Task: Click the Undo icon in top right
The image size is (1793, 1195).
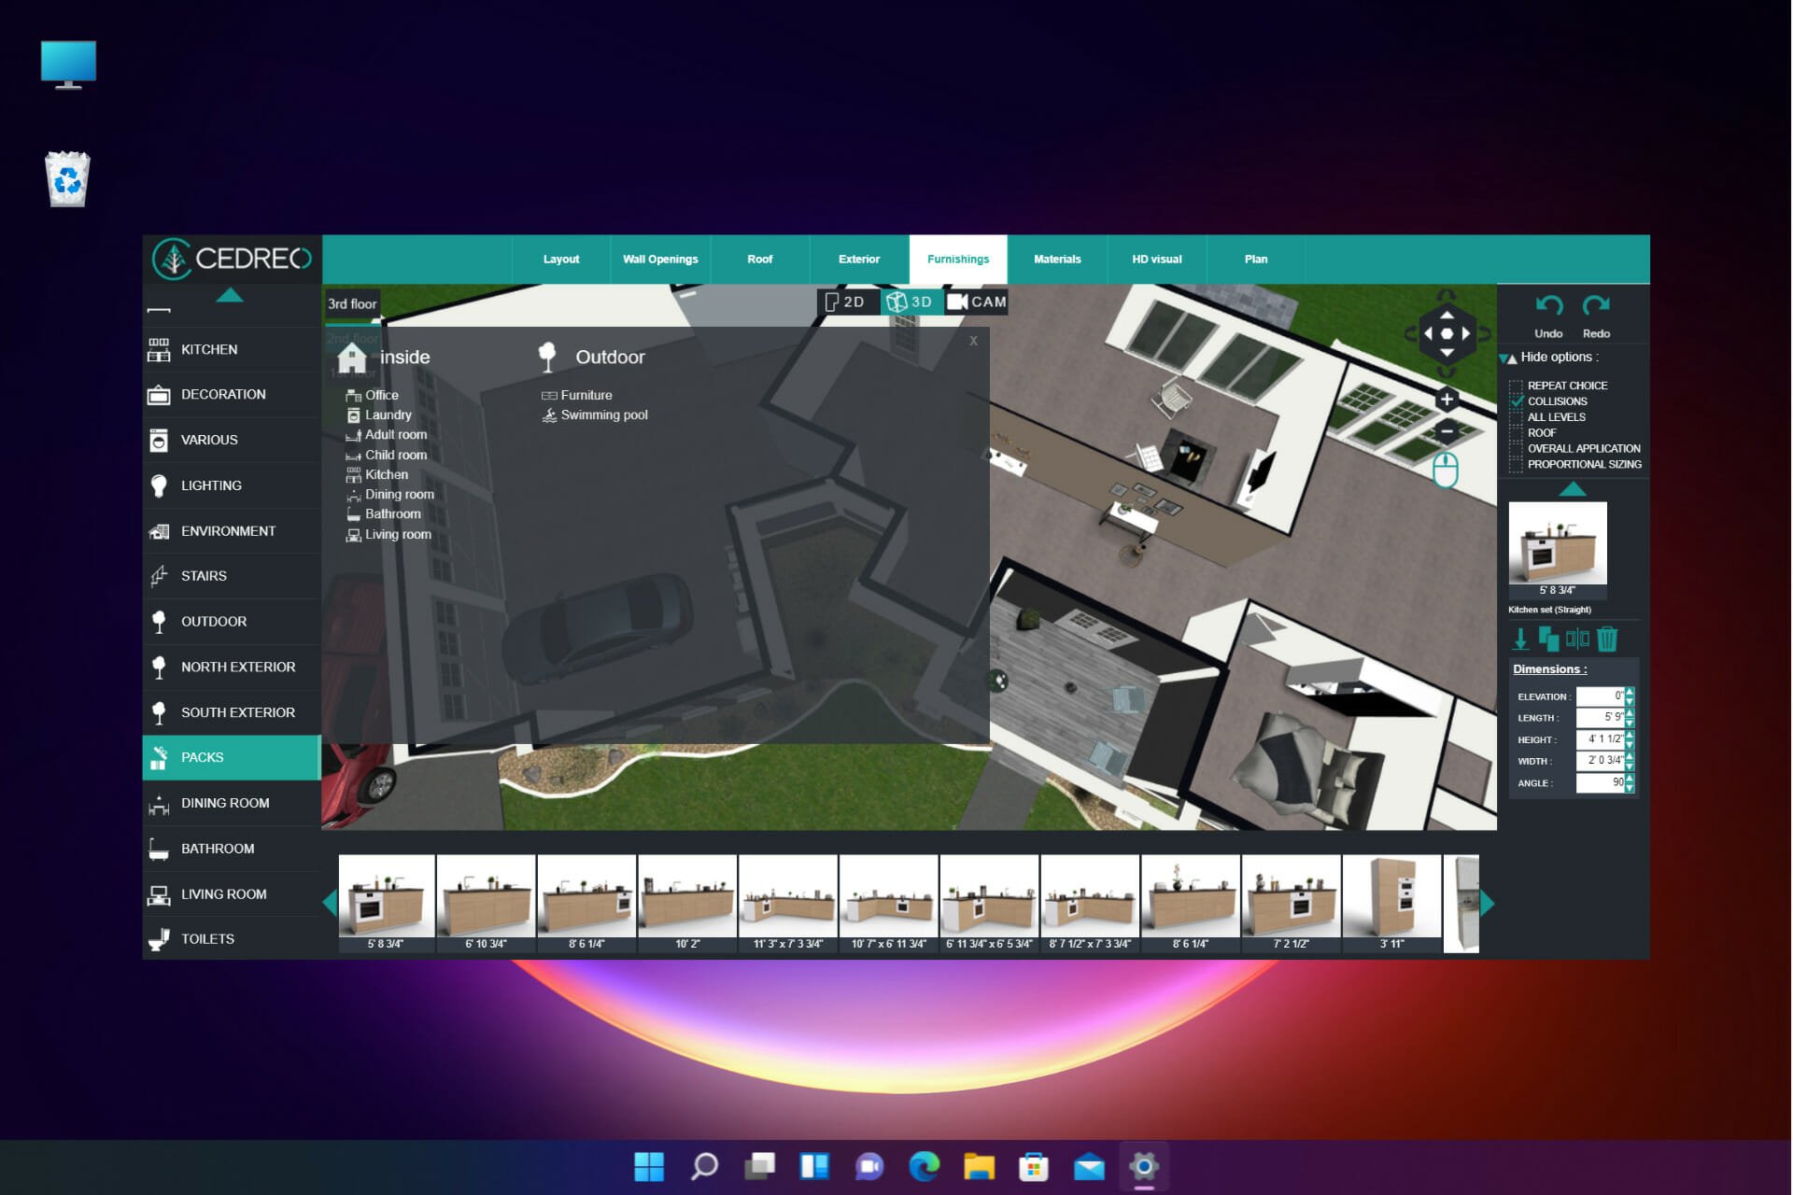Action: pos(1546,307)
